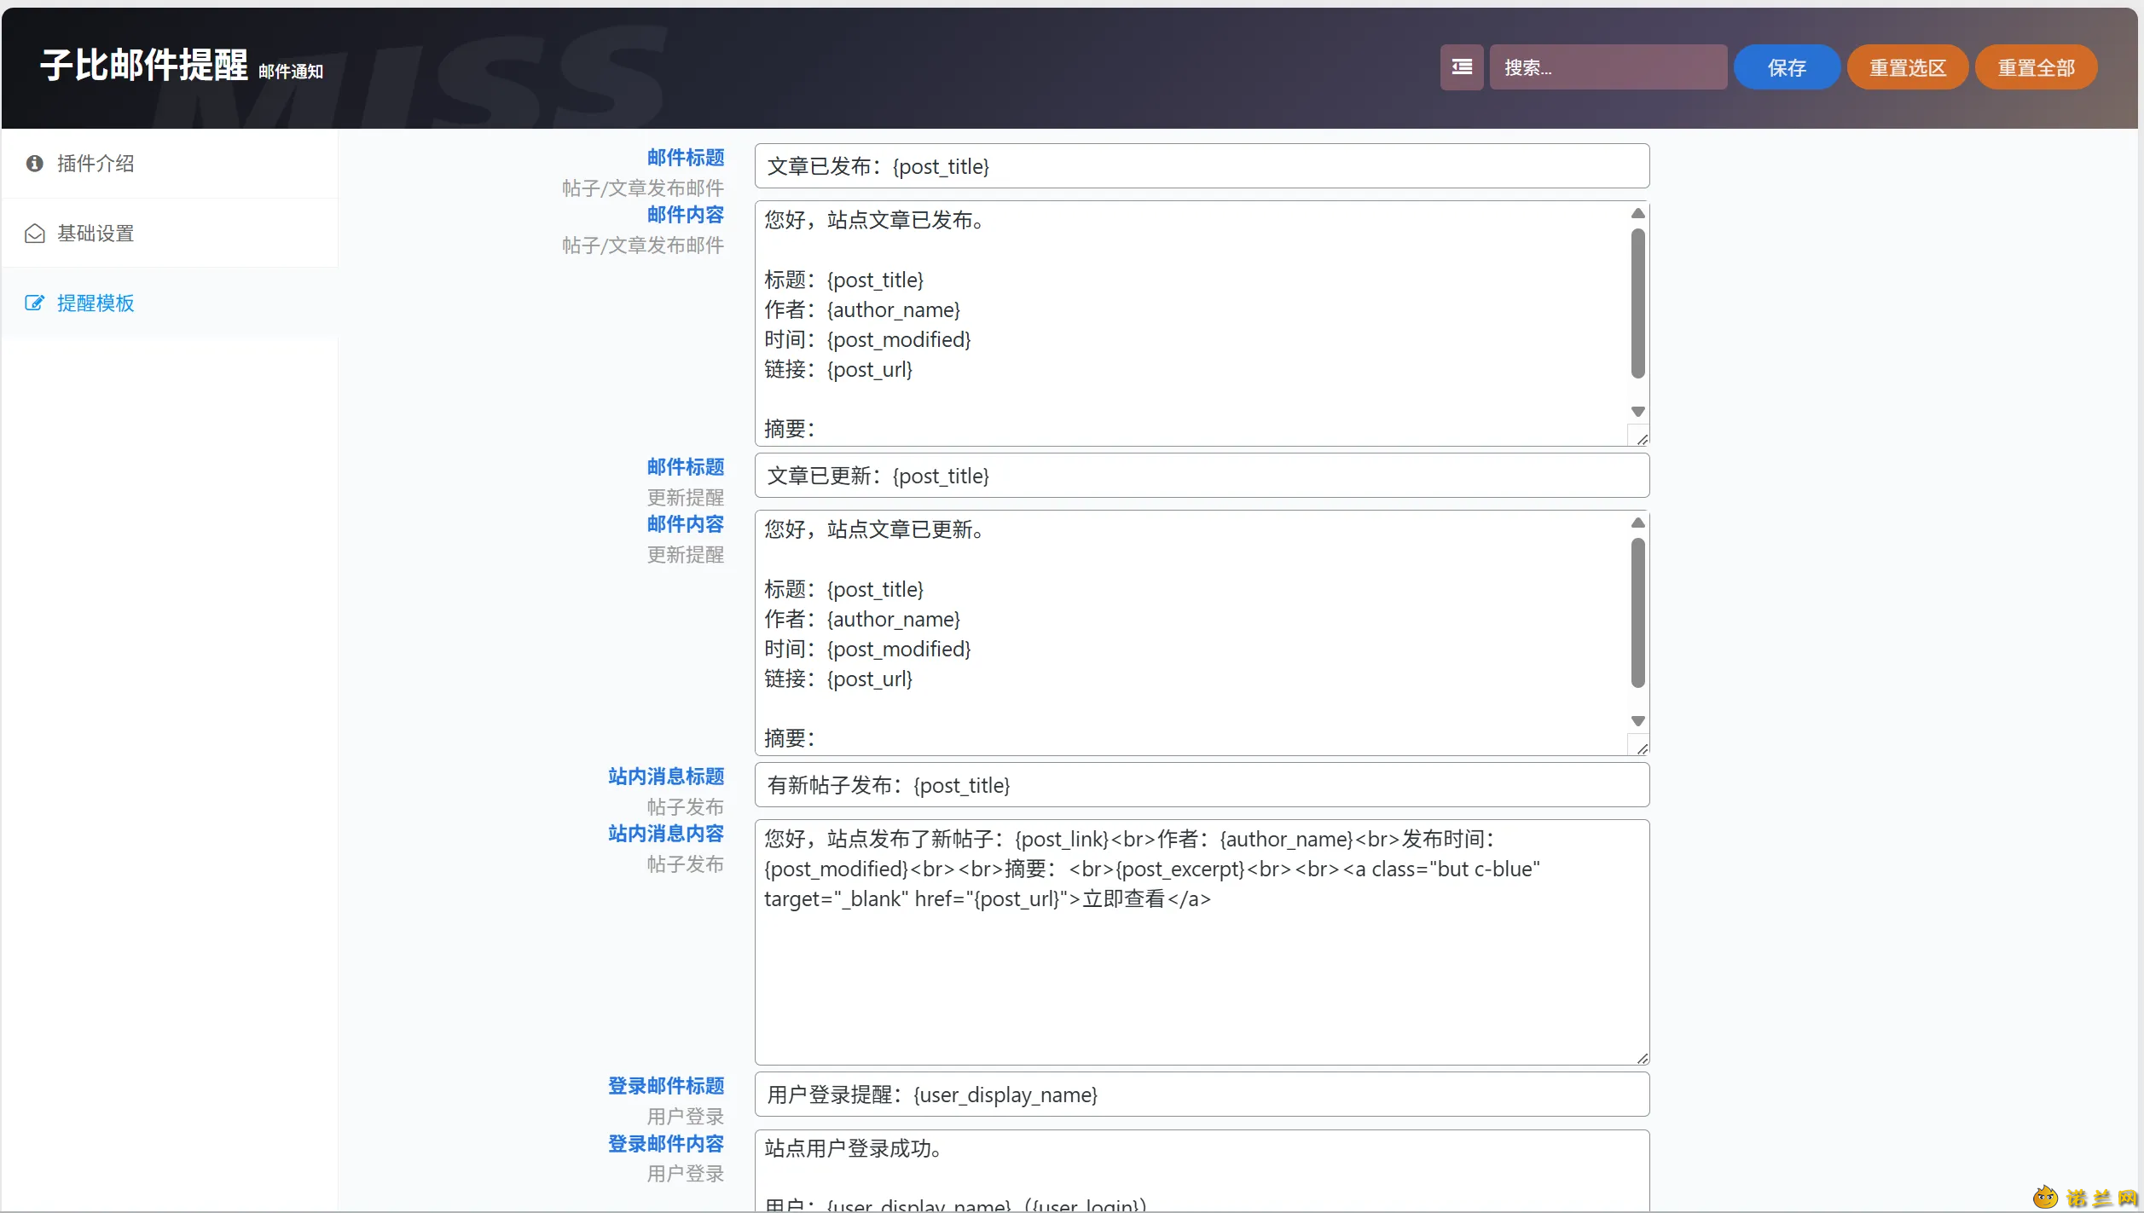The image size is (2144, 1213).
Task: Click the 子比邮件提醒 page title
Action: tap(144, 66)
